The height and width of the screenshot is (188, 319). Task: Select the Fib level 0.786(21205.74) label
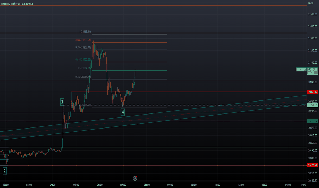(x=83, y=48)
